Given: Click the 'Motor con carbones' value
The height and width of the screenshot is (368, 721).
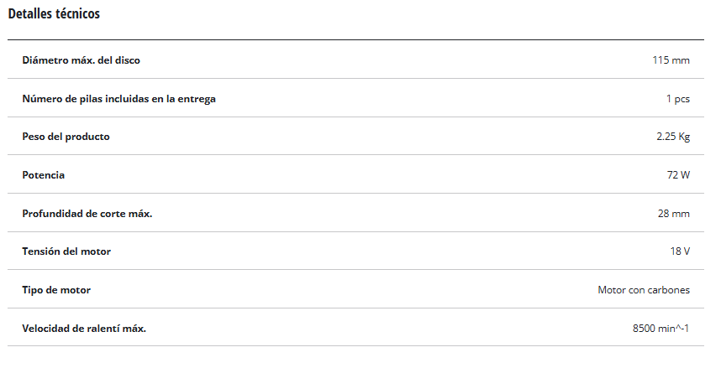Looking at the screenshot, I should (x=644, y=290).
